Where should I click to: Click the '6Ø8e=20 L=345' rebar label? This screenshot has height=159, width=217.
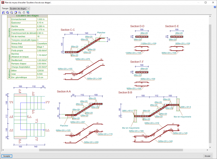[x=165, y=141]
